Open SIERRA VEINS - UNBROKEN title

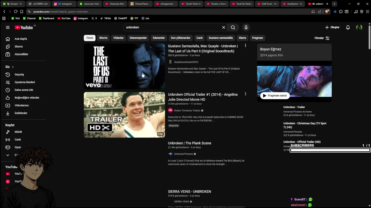pyautogui.click(x=189, y=192)
